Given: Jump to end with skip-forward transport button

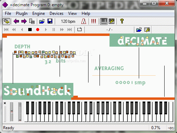Looking at the screenshot, I should [70, 30].
